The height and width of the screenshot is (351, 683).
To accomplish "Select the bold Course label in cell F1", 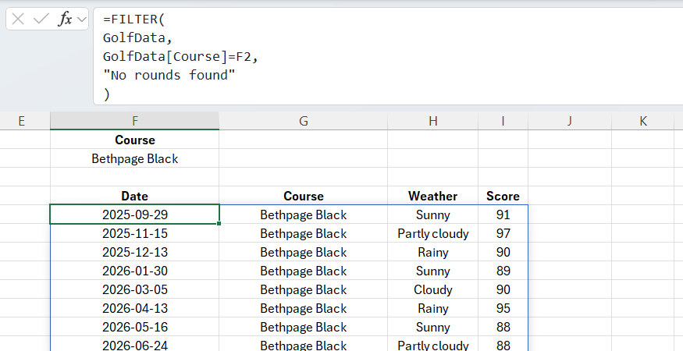I will tap(134, 140).
